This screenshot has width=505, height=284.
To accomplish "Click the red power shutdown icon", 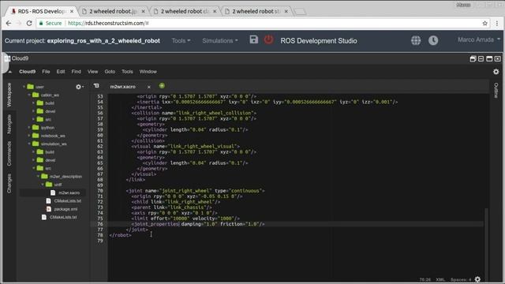I will coord(268,39).
